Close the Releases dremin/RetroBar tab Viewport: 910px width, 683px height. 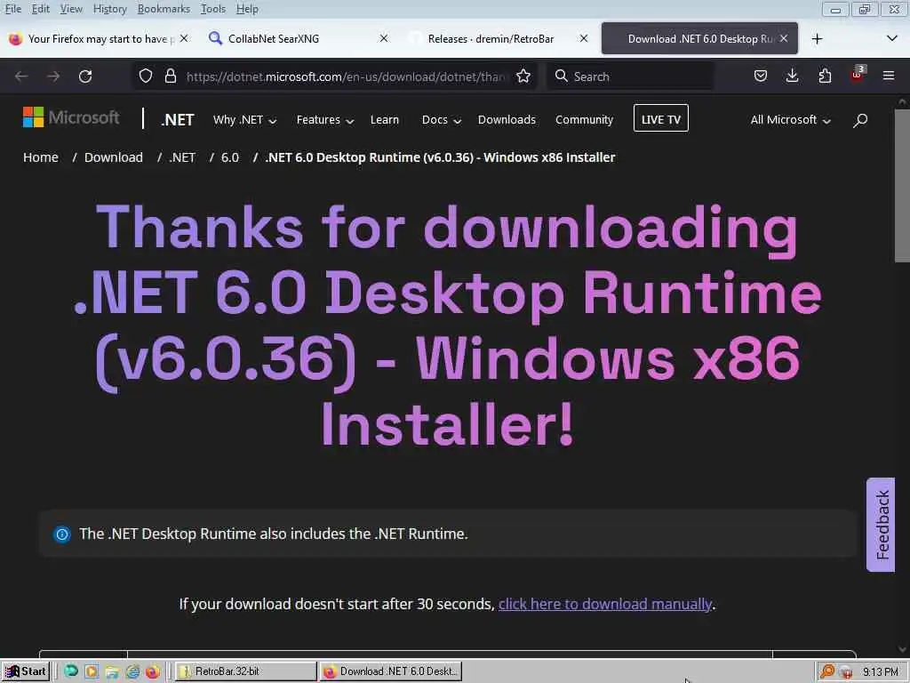[x=584, y=38]
